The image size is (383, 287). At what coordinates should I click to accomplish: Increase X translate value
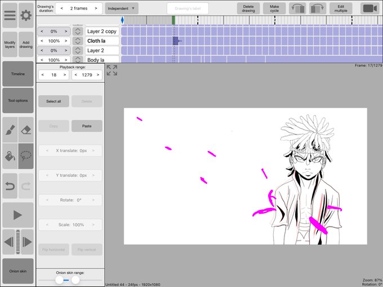[x=93, y=151]
